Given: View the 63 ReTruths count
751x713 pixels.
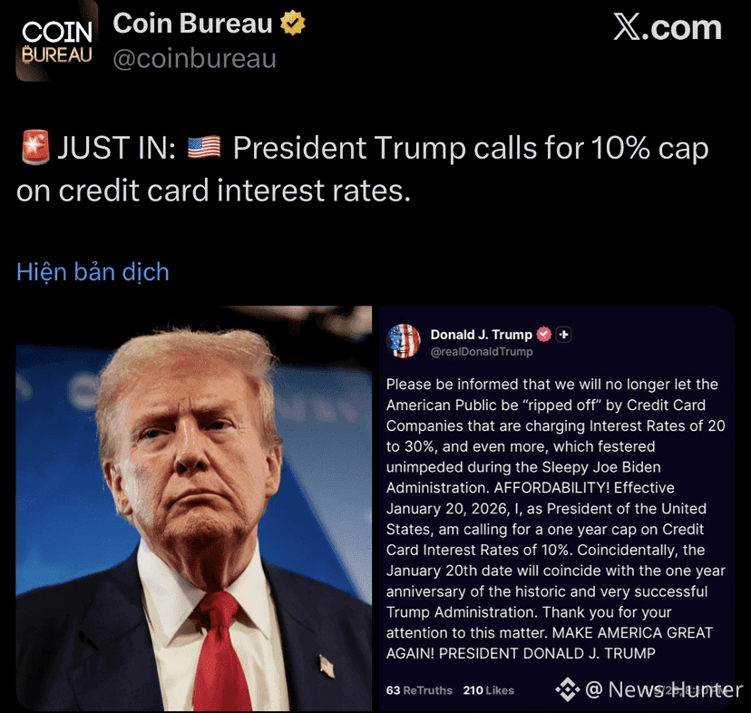Looking at the screenshot, I should pos(419,690).
